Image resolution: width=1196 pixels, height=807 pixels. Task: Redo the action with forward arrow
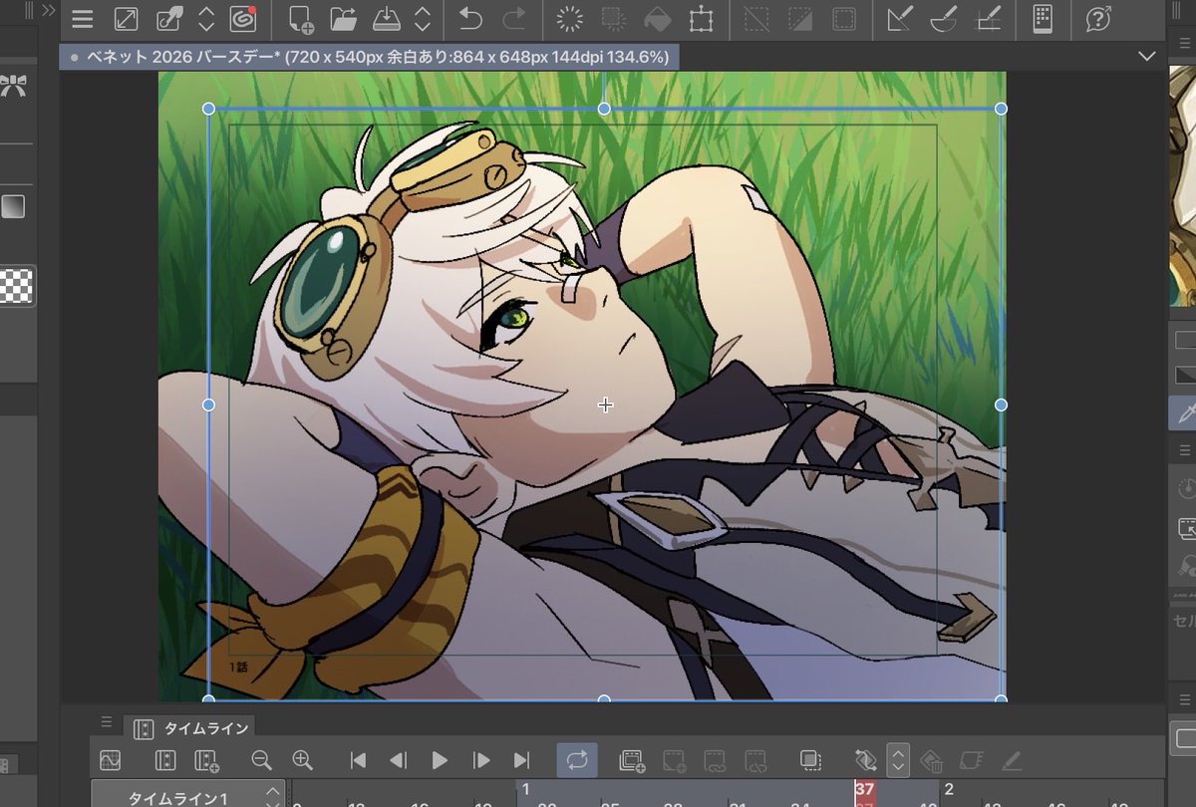[x=514, y=19]
